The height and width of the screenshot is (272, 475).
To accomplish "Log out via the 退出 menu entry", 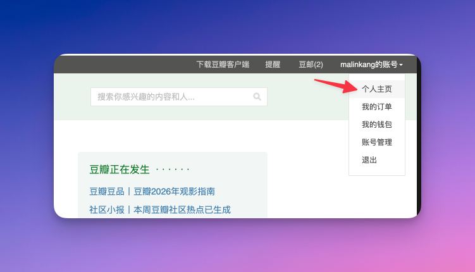I will click(369, 160).
